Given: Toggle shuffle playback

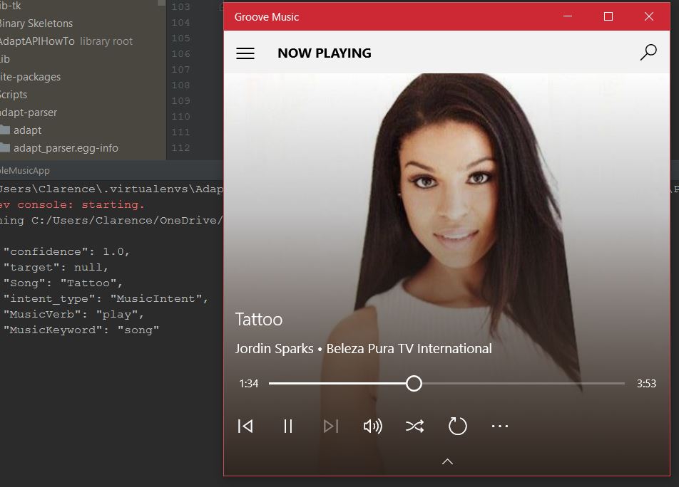Looking at the screenshot, I should (x=414, y=426).
